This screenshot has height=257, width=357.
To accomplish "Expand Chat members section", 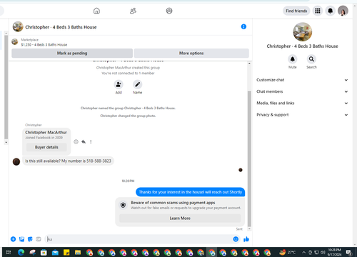I will pyautogui.click(x=302, y=91).
